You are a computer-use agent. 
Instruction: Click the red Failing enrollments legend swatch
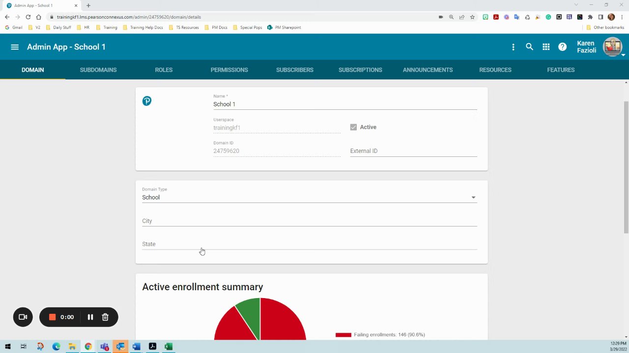coord(343,335)
